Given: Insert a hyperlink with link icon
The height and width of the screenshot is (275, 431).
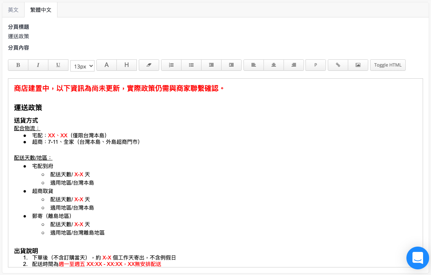Looking at the screenshot, I should (338, 65).
